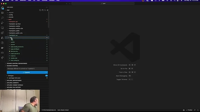Open the Docker whale view

2,48
